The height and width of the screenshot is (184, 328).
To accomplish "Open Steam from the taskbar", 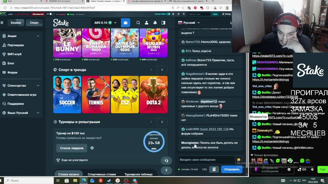I will tap(109, 181).
